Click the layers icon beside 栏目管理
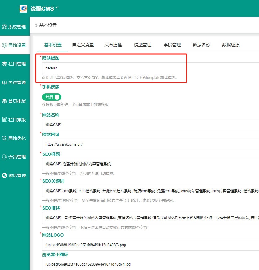 tap(4, 64)
